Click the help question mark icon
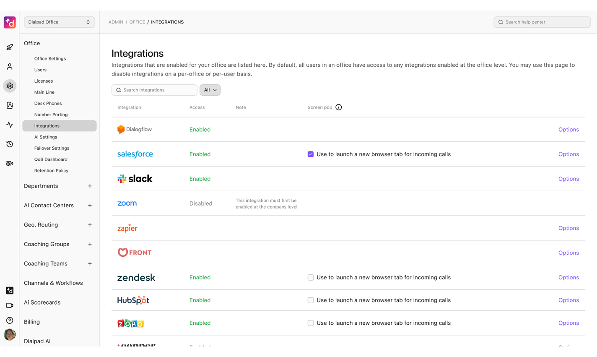597x357 pixels. 9,320
